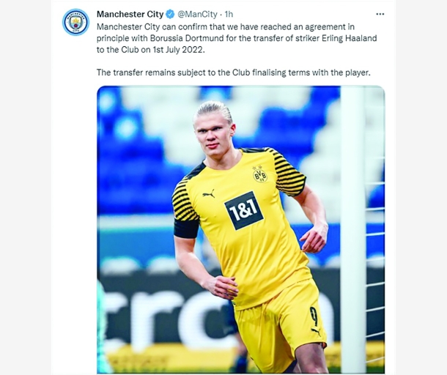
Task: Click the 1h tweet timestamp
Action: pos(229,14)
